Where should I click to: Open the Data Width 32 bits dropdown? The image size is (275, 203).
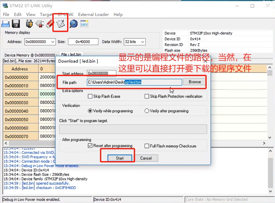coord(142,42)
